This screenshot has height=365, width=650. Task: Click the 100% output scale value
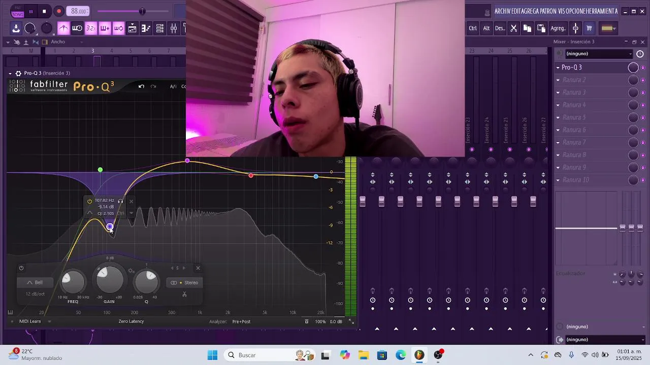[x=320, y=321]
